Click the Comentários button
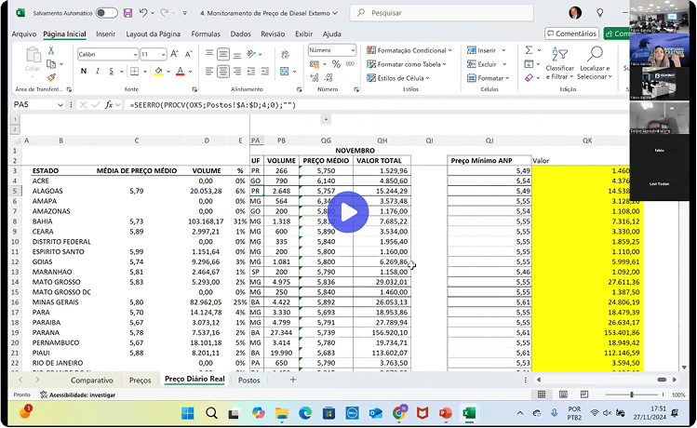The height and width of the screenshot is (428, 697). pos(570,33)
